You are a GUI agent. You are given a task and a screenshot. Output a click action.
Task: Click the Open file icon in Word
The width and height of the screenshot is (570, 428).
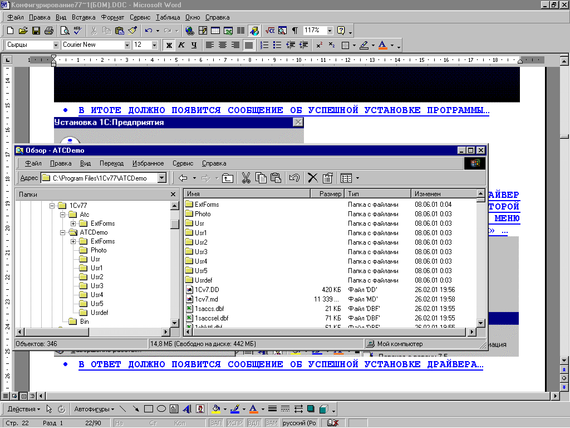pyautogui.click(x=23, y=31)
